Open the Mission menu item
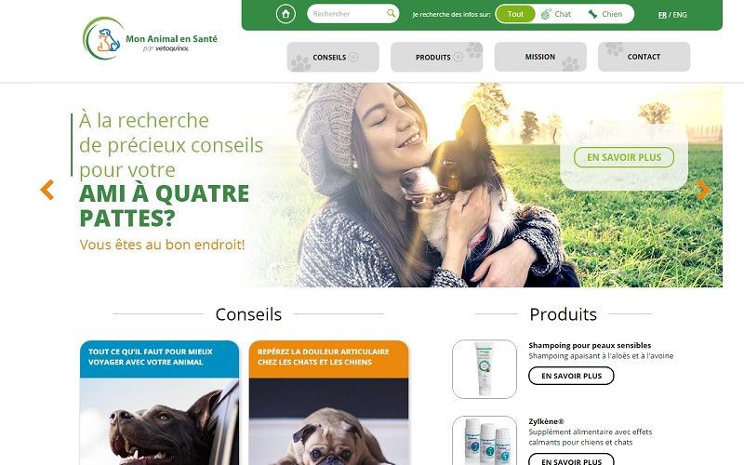The height and width of the screenshot is (465, 744). (x=540, y=57)
